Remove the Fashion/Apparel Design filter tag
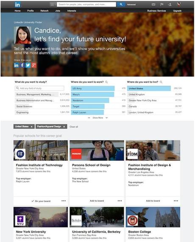This screenshot has height=242, width=195. (64, 127)
